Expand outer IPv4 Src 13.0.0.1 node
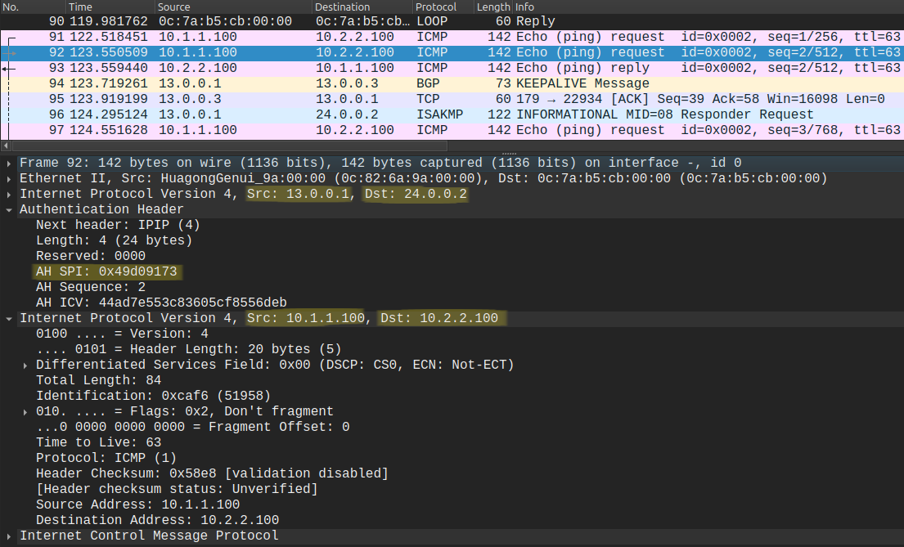Screen dimensions: 904x547 tap(9, 195)
